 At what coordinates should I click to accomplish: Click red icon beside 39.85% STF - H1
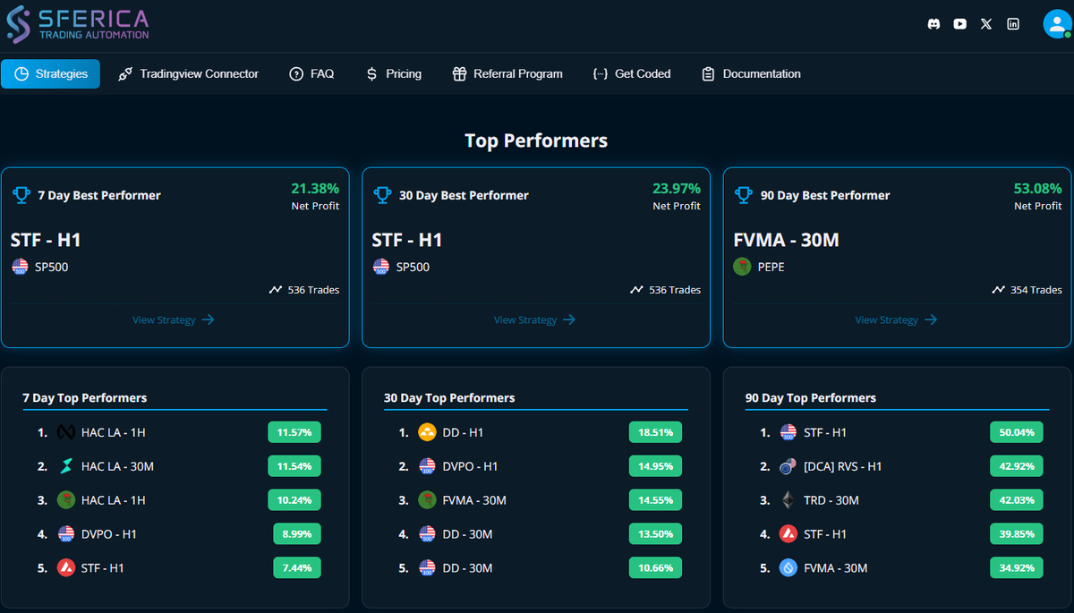(788, 534)
